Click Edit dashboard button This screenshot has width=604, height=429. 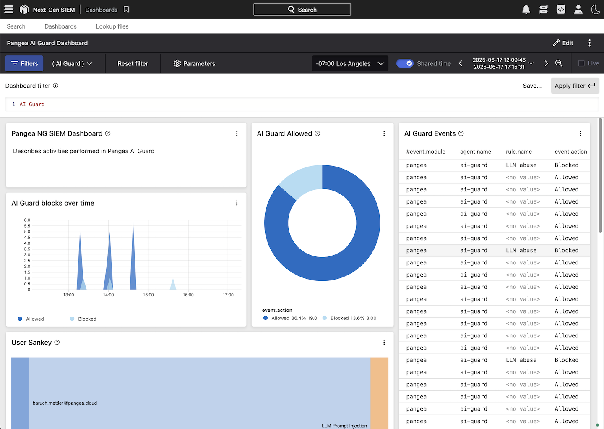pyautogui.click(x=563, y=43)
